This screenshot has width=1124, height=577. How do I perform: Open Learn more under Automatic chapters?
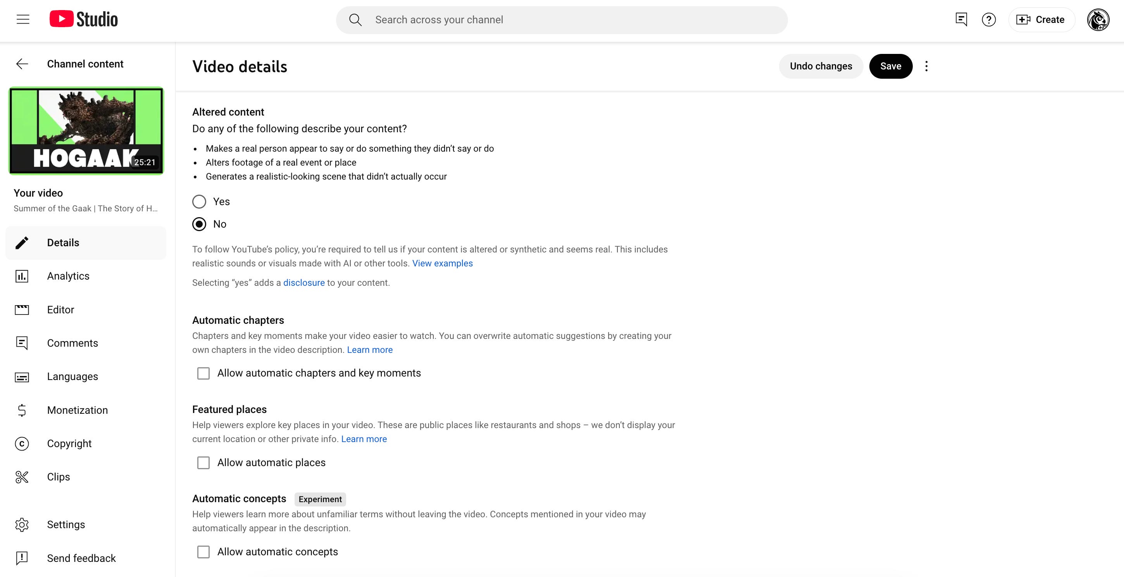coord(370,350)
